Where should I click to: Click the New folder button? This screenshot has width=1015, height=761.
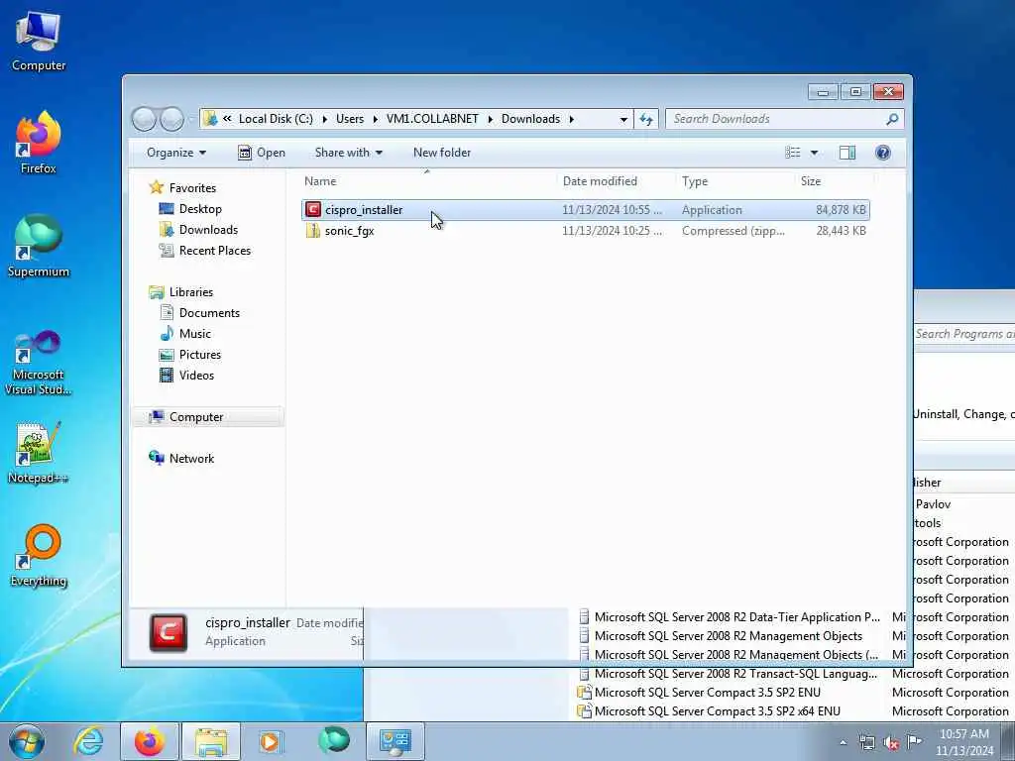click(x=442, y=153)
